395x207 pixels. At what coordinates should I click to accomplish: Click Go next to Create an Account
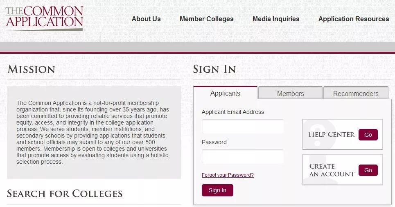click(368, 170)
